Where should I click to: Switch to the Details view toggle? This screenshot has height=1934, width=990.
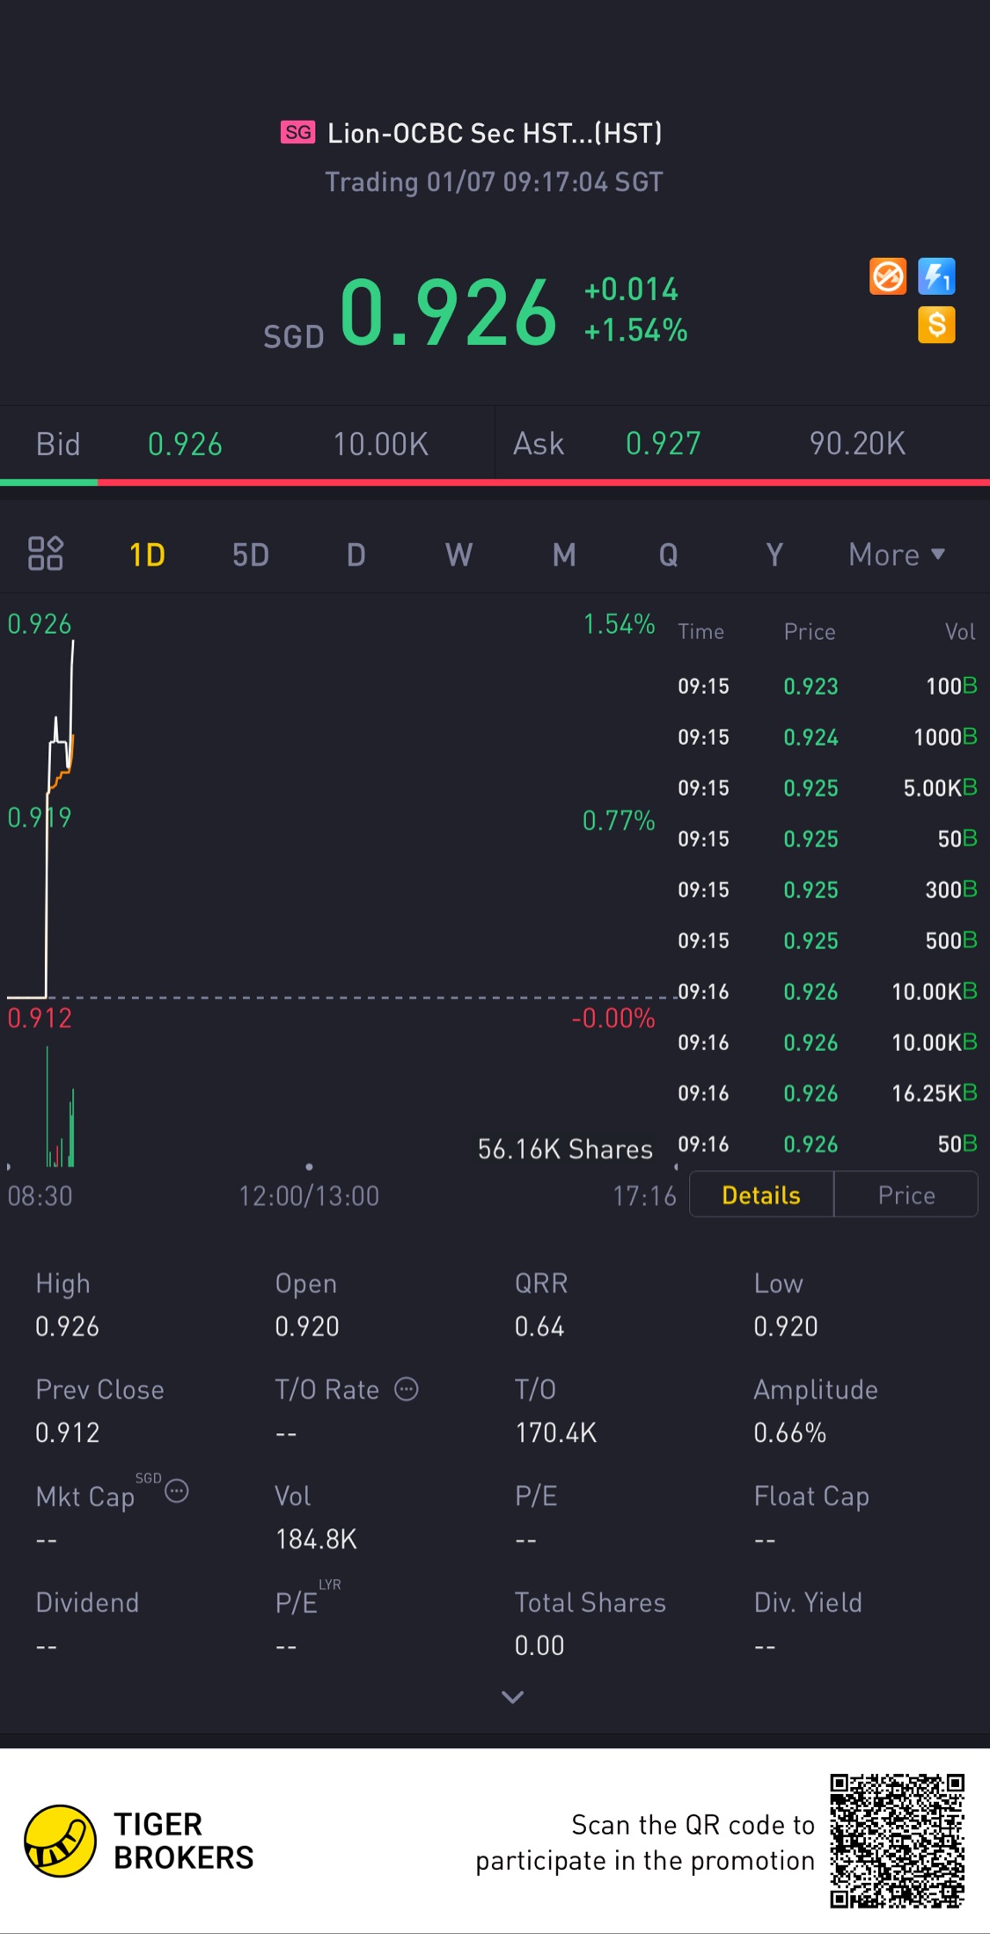pos(761,1195)
